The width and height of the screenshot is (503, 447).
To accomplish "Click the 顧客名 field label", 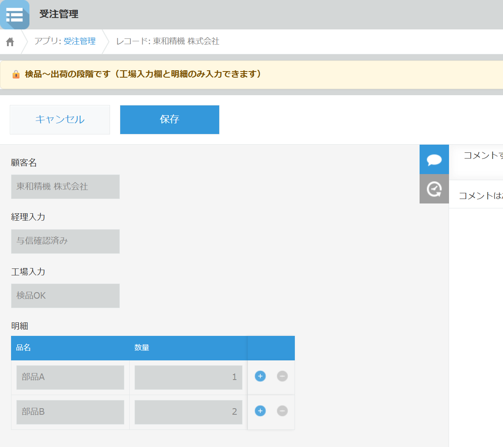I will point(24,163).
